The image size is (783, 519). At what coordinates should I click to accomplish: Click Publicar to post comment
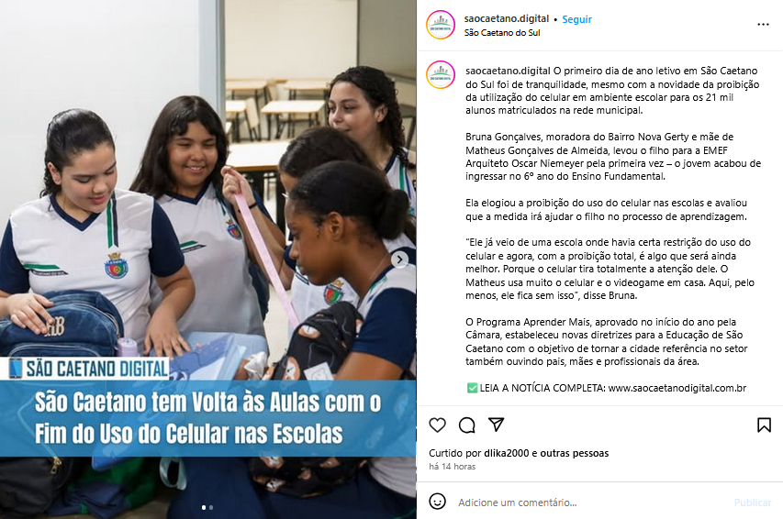(753, 502)
